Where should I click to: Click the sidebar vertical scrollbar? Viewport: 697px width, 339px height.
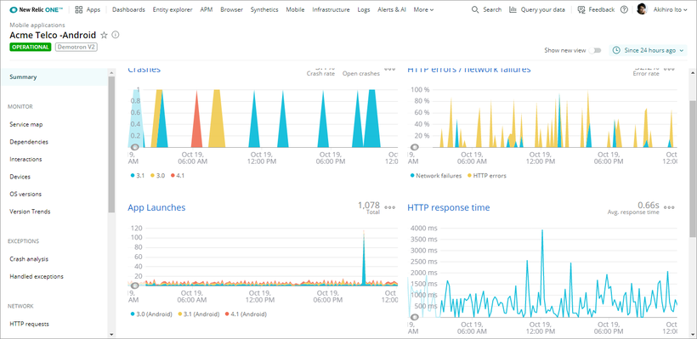click(x=111, y=144)
